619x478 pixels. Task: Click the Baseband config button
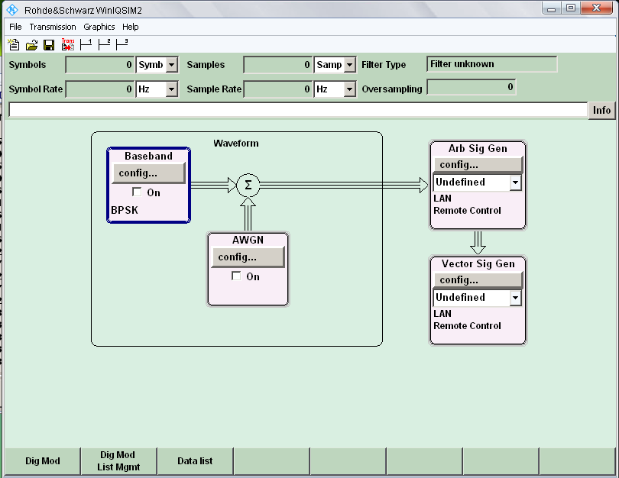pyautogui.click(x=148, y=173)
